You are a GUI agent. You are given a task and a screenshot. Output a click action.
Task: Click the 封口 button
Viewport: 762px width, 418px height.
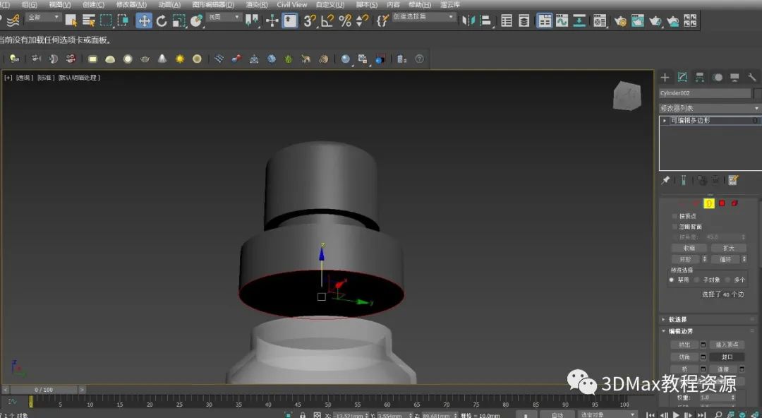(x=727, y=357)
